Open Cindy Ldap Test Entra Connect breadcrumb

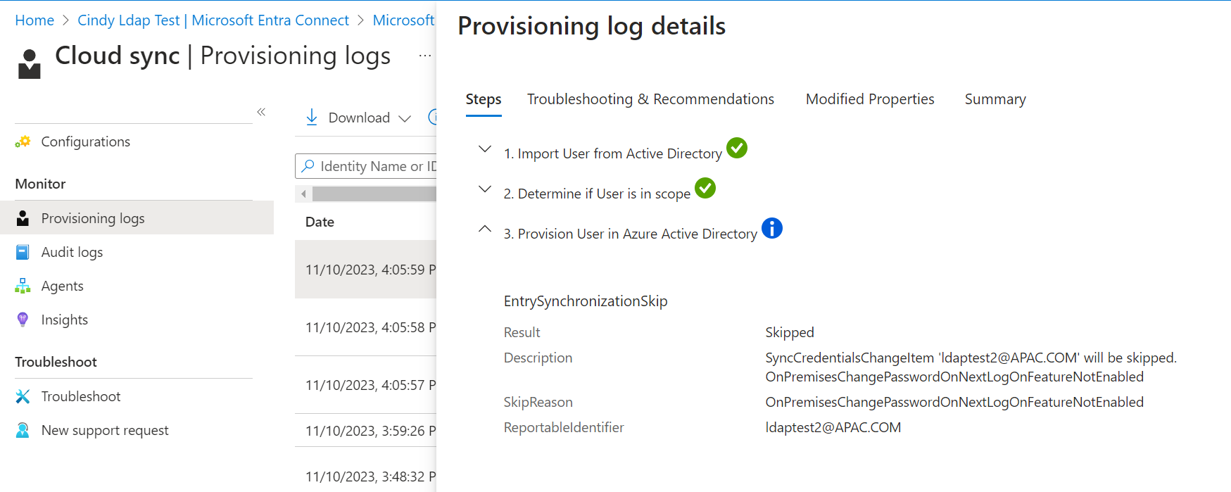click(x=213, y=20)
